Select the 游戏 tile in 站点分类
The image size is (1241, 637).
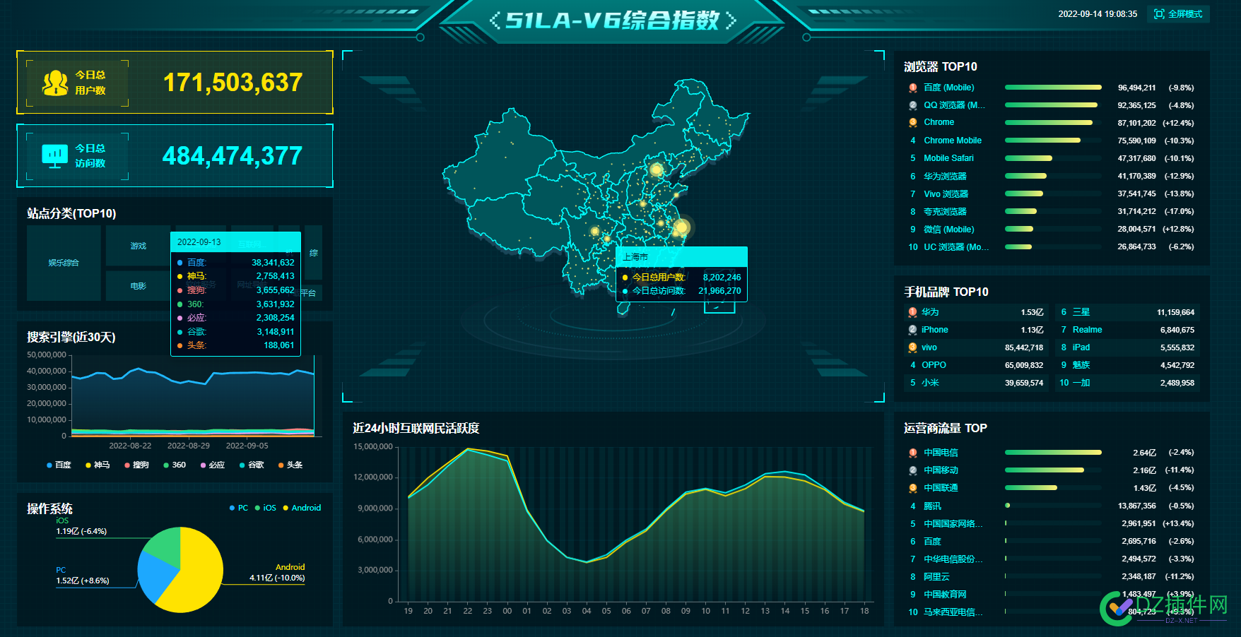click(x=139, y=246)
